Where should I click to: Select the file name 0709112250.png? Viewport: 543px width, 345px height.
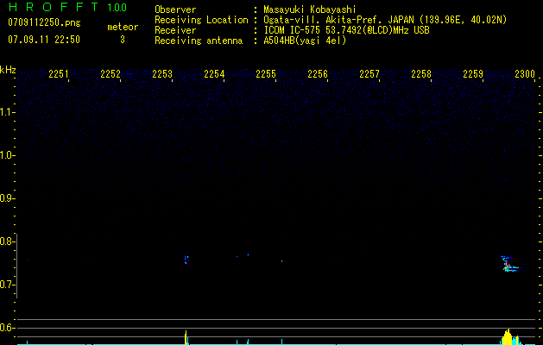(44, 22)
